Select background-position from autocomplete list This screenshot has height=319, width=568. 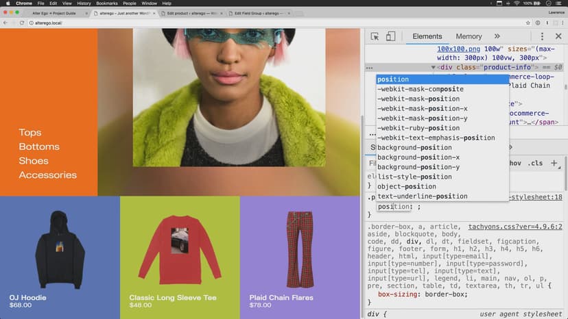tap(414, 147)
